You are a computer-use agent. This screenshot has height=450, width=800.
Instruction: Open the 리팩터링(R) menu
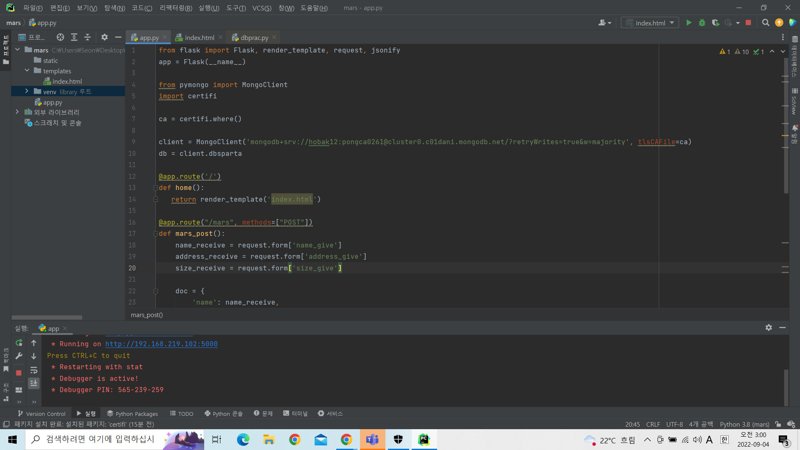click(176, 8)
